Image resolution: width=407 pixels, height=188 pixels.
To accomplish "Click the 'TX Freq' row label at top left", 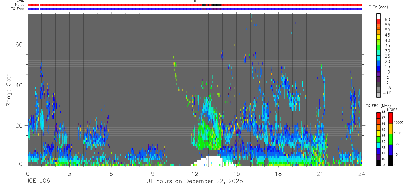I will click(x=18, y=9).
